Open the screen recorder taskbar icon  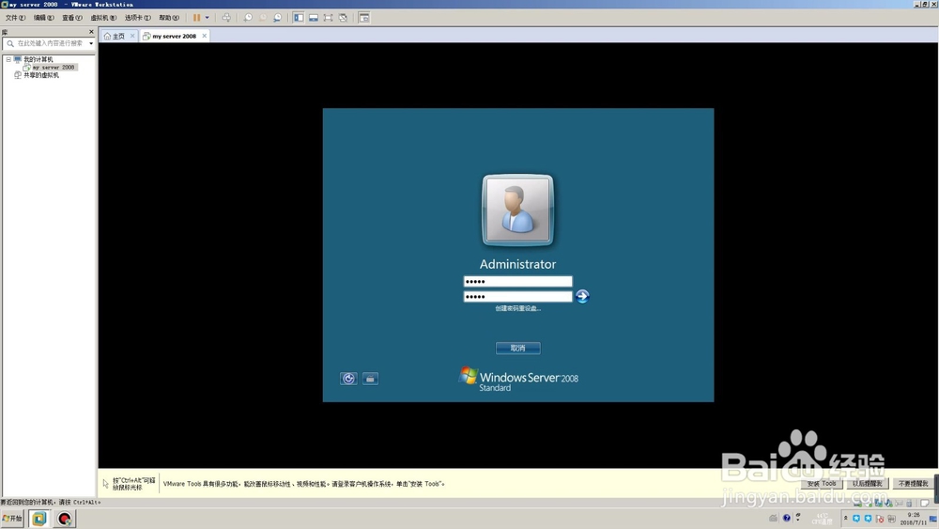coord(64,519)
